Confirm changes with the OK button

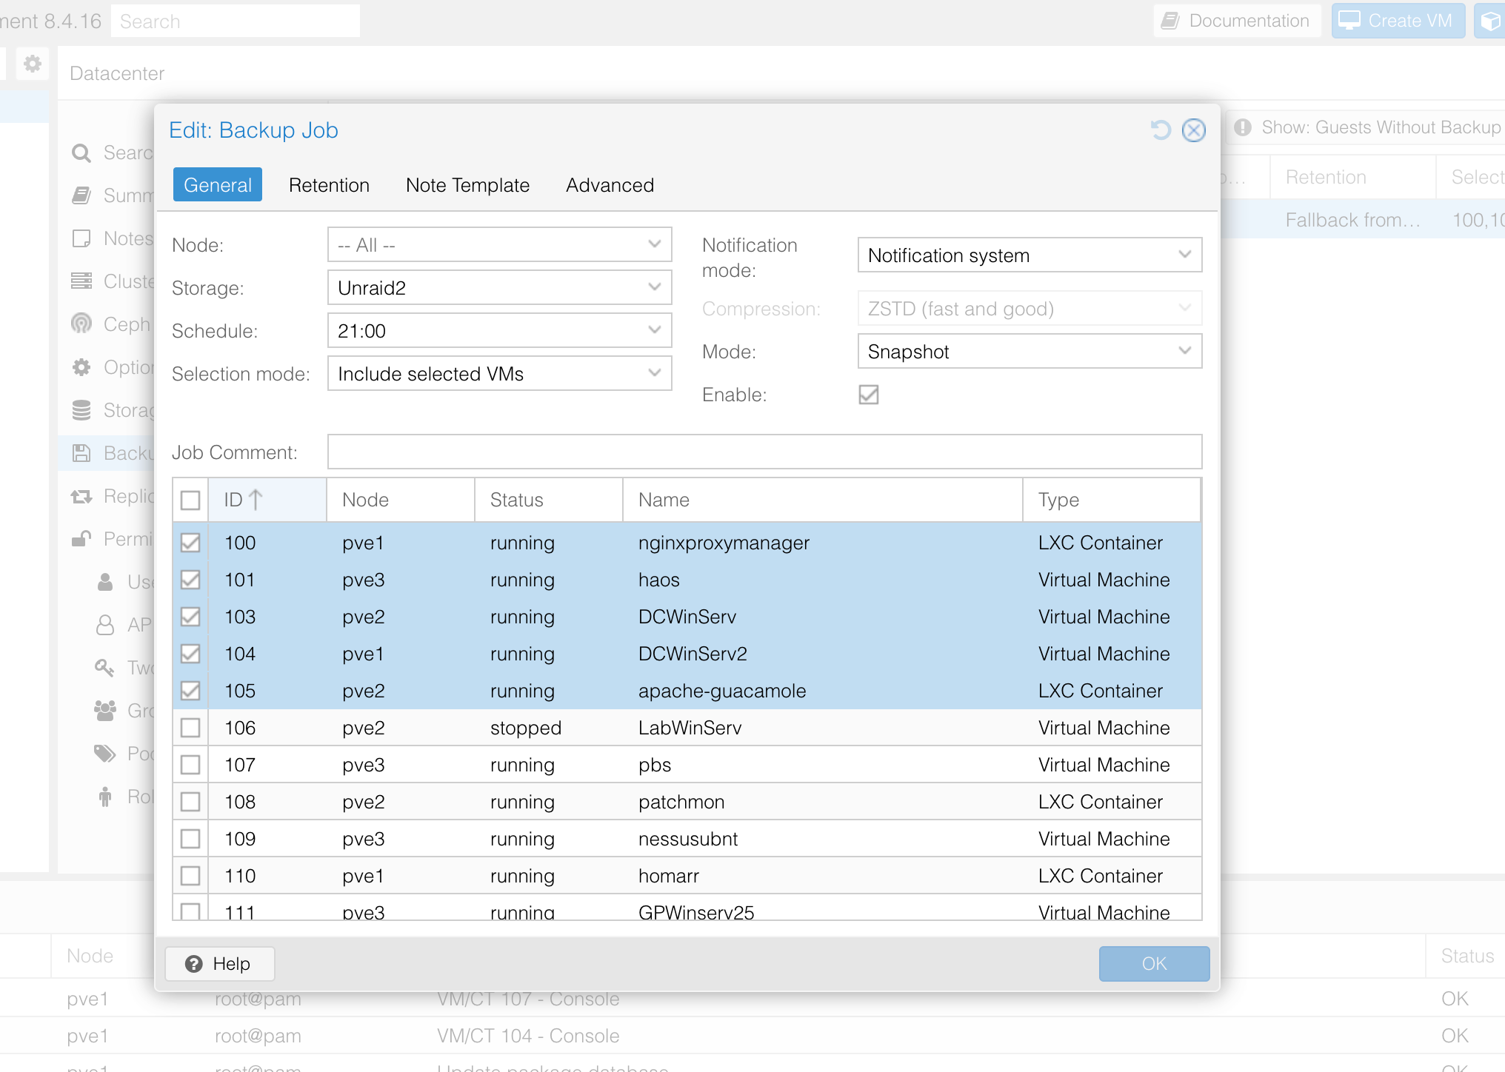point(1153,963)
